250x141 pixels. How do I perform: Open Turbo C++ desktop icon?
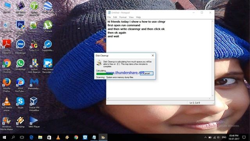tap(34, 45)
